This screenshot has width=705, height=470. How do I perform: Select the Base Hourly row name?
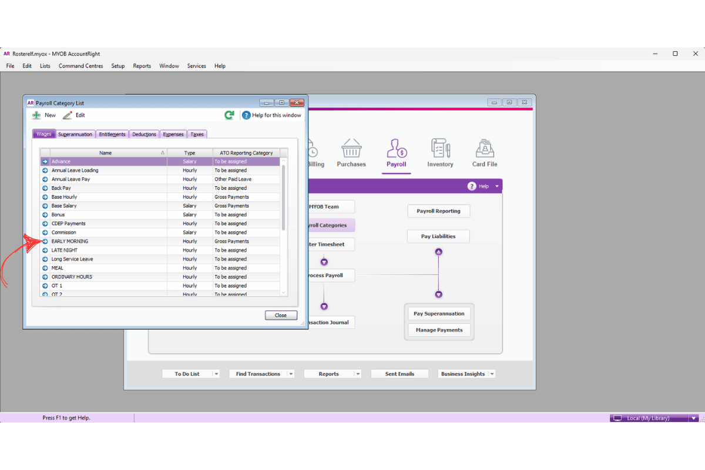click(x=64, y=197)
